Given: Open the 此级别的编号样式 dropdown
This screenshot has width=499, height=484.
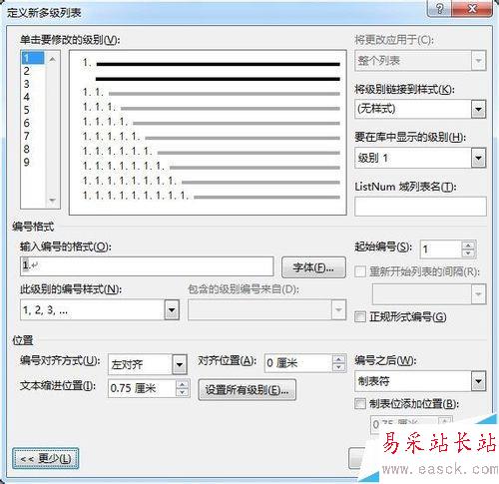Looking at the screenshot, I should 172,310.
